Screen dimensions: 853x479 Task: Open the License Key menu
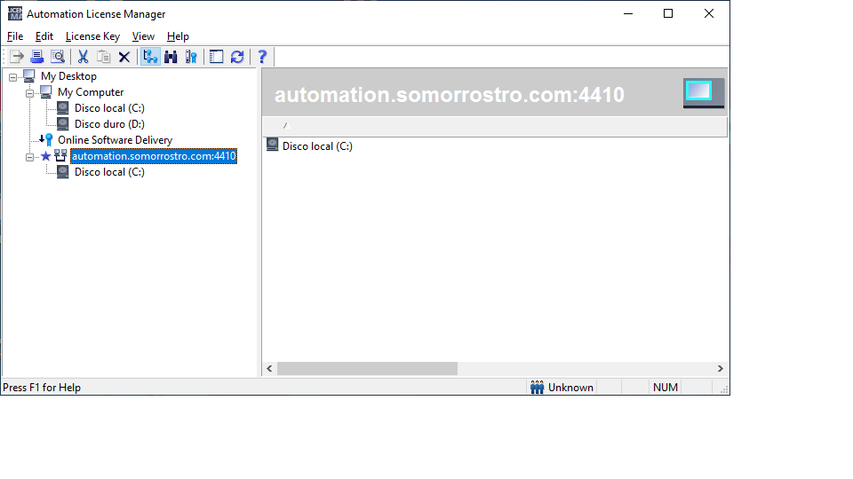click(x=92, y=36)
